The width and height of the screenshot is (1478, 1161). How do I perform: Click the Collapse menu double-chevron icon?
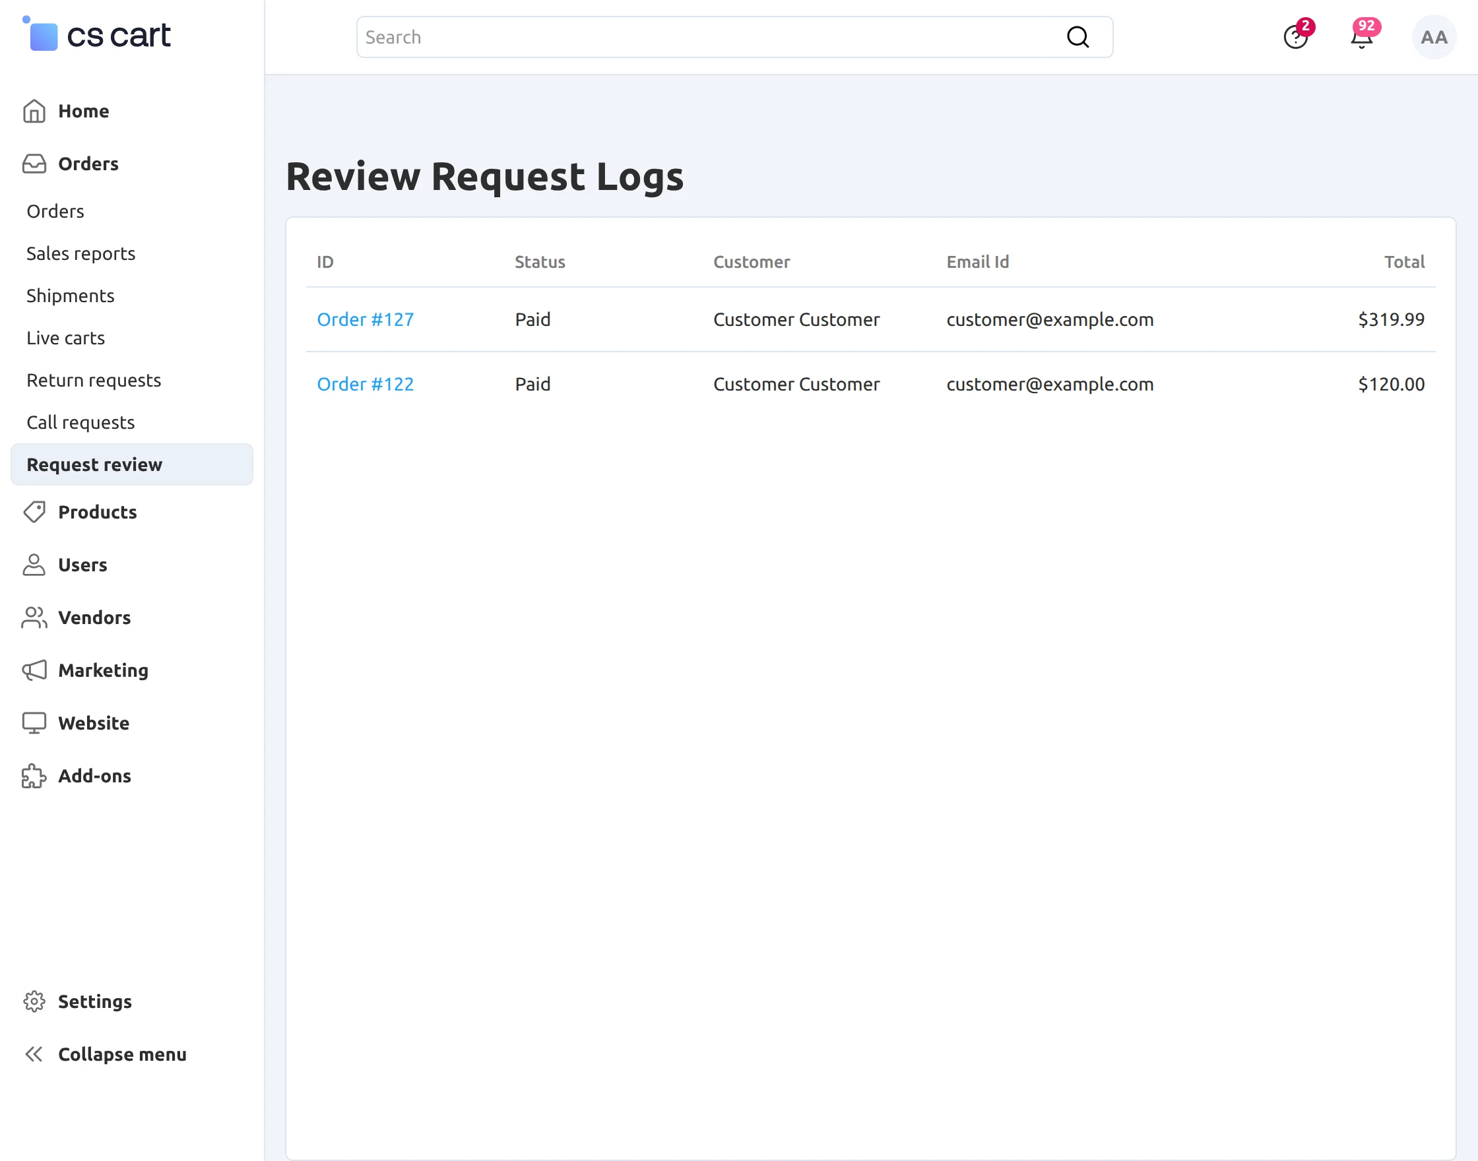click(34, 1054)
